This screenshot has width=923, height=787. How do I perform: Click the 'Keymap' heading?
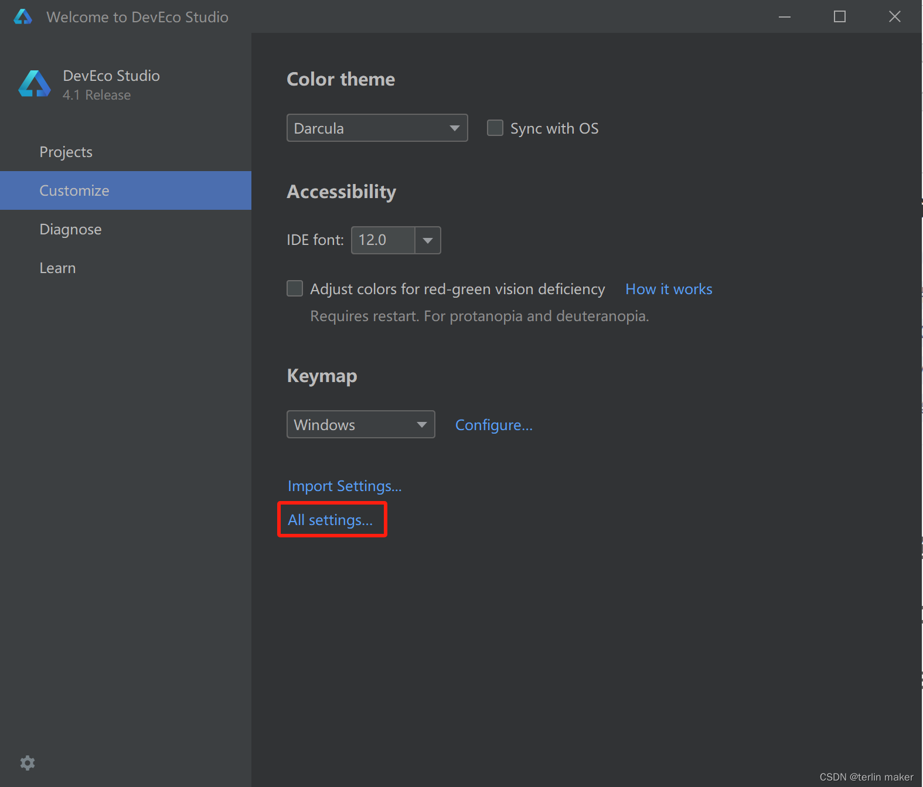pos(322,376)
